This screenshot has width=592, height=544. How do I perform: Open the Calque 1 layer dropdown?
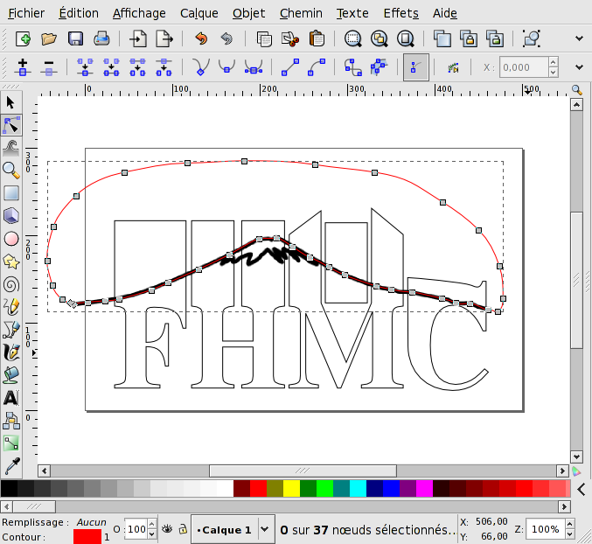point(265,529)
